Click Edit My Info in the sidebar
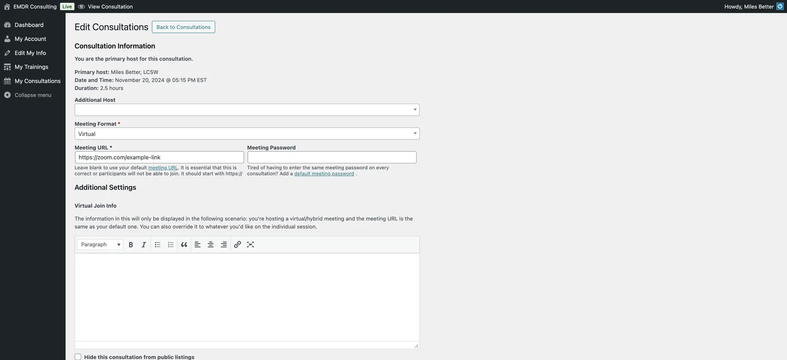The image size is (787, 360). (30, 53)
